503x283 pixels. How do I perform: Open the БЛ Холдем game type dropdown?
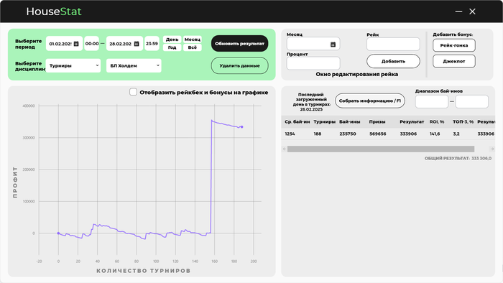(134, 65)
